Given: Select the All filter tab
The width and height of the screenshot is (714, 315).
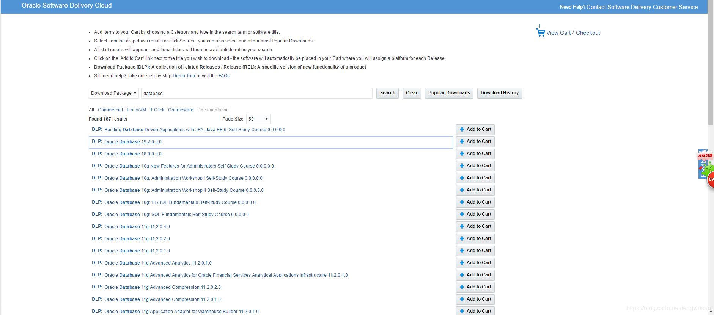Looking at the screenshot, I should pyautogui.click(x=91, y=110).
